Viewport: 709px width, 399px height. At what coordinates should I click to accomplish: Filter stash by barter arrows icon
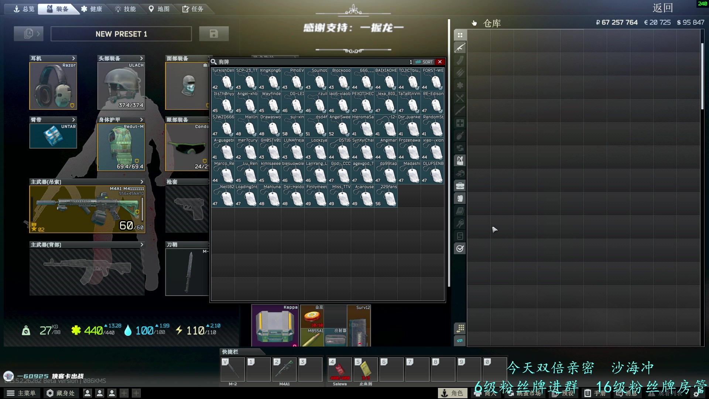point(460,148)
